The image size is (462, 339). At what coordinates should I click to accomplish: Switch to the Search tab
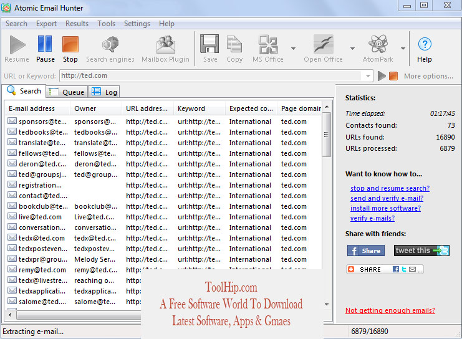24,91
